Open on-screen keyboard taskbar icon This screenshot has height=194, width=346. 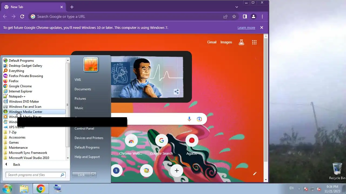point(57,189)
